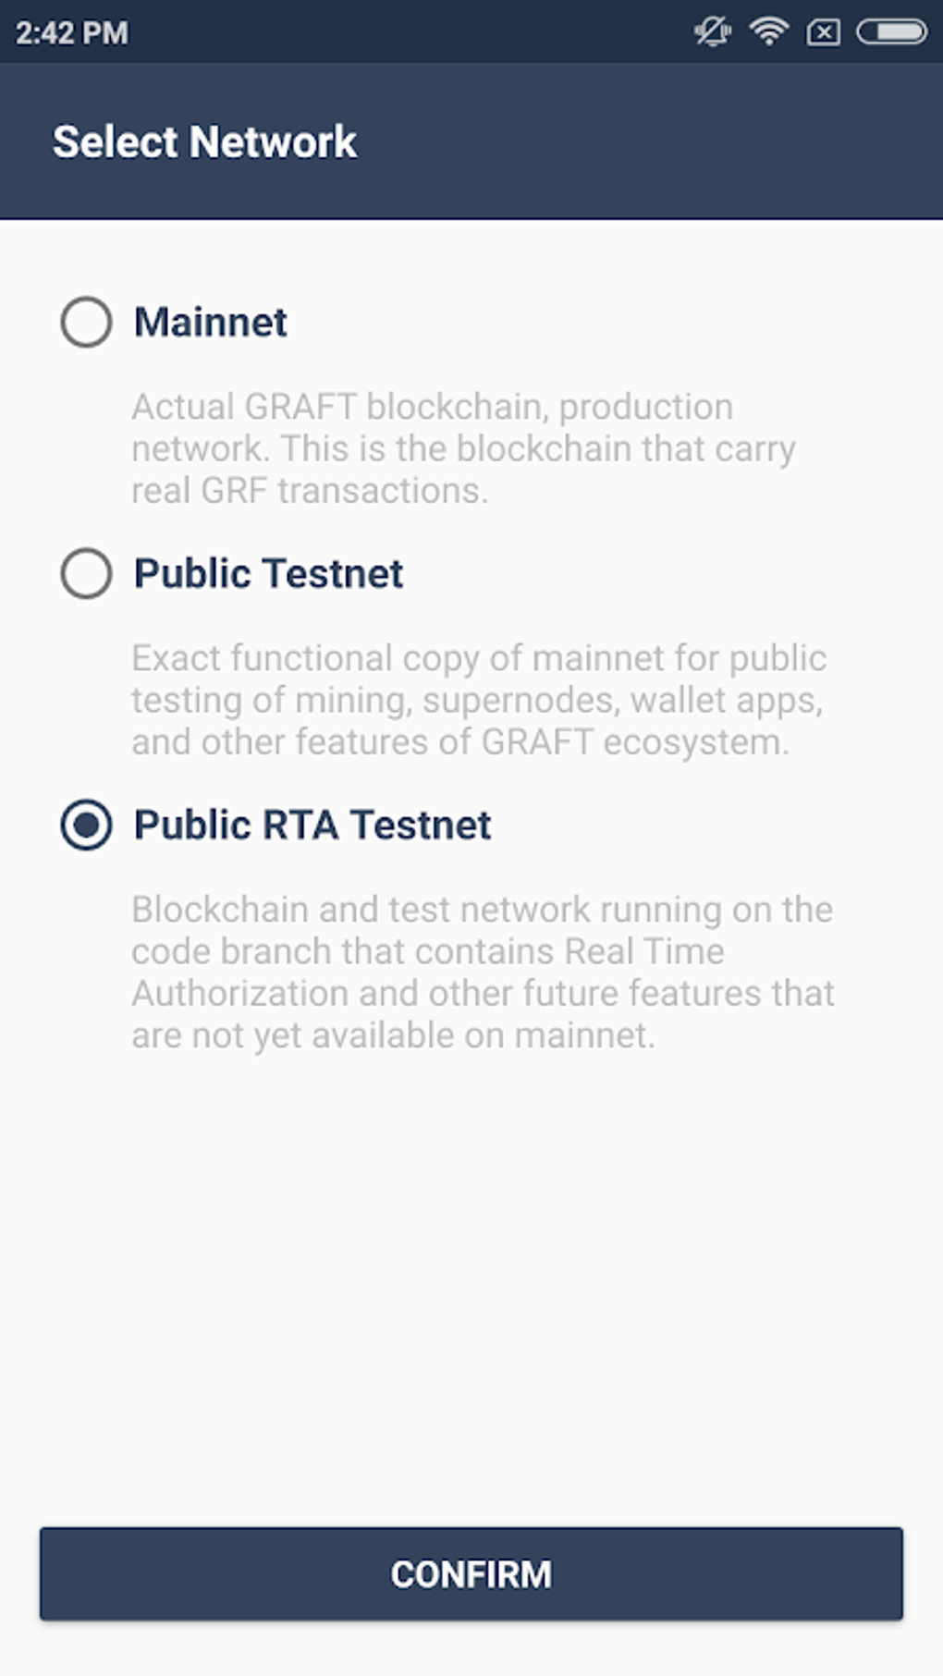The height and width of the screenshot is (1676, 943).
Task: Tap the Wi-Fi signal icon
Action: tap(768, 32)
